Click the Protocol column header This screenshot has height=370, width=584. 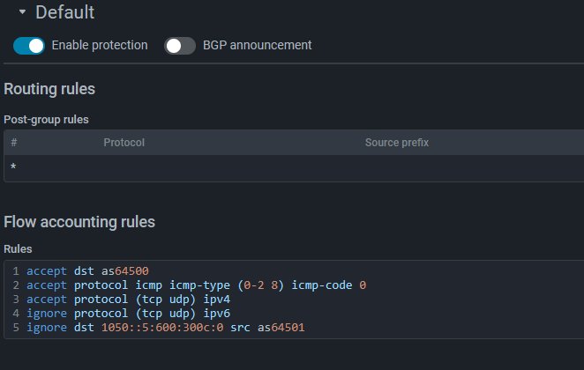point(124,143)
